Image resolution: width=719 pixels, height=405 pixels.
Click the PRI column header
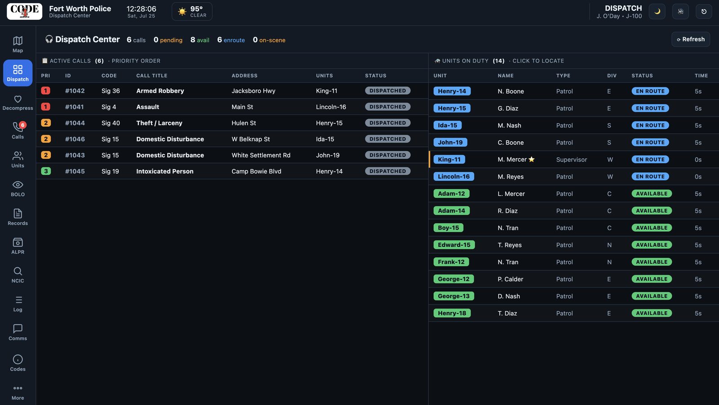[45, 76]
